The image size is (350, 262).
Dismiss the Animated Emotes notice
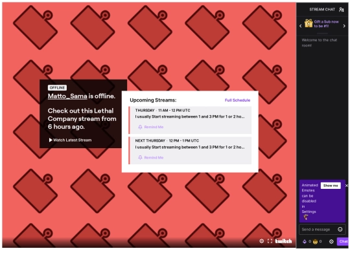[x=346, y=186]
